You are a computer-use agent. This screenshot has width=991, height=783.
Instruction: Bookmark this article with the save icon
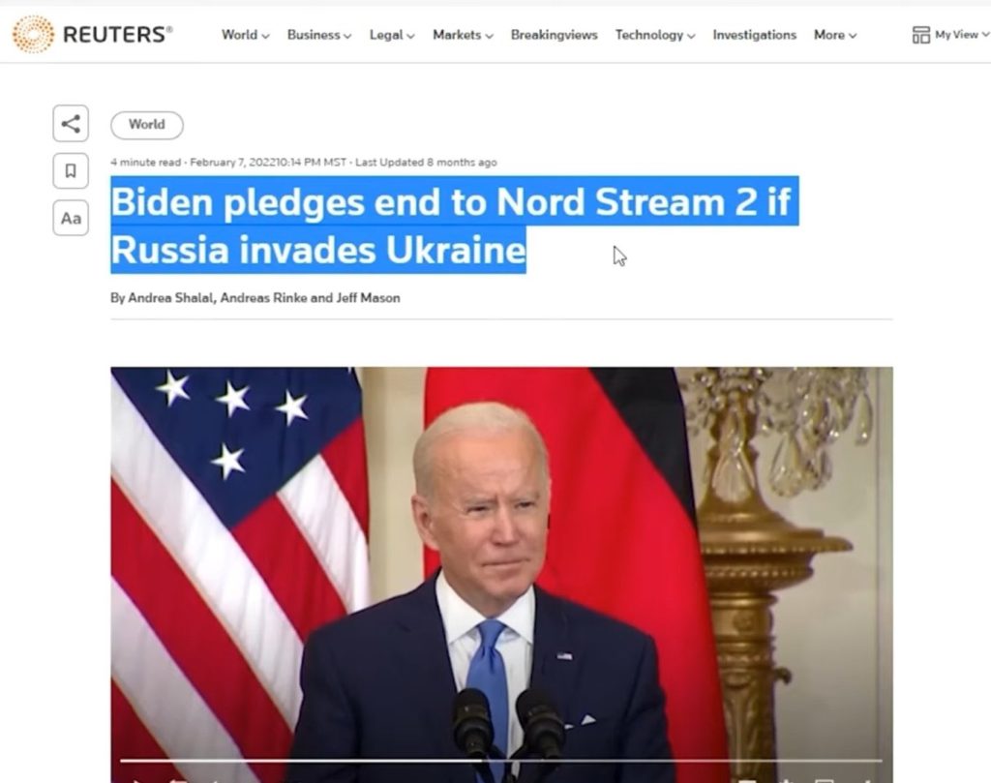[x=71, y=170]
